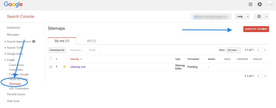Open Fetch as Google under Crawl
Viewport: 276px width, 108px height.
[19, 75]
